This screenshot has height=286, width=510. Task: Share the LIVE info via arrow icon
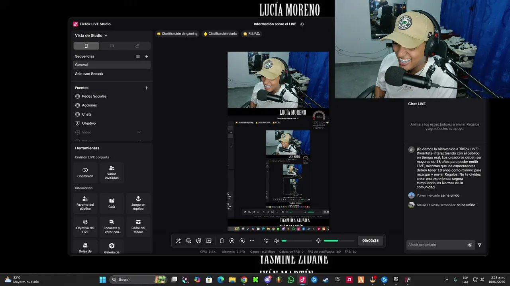point(302,24)
